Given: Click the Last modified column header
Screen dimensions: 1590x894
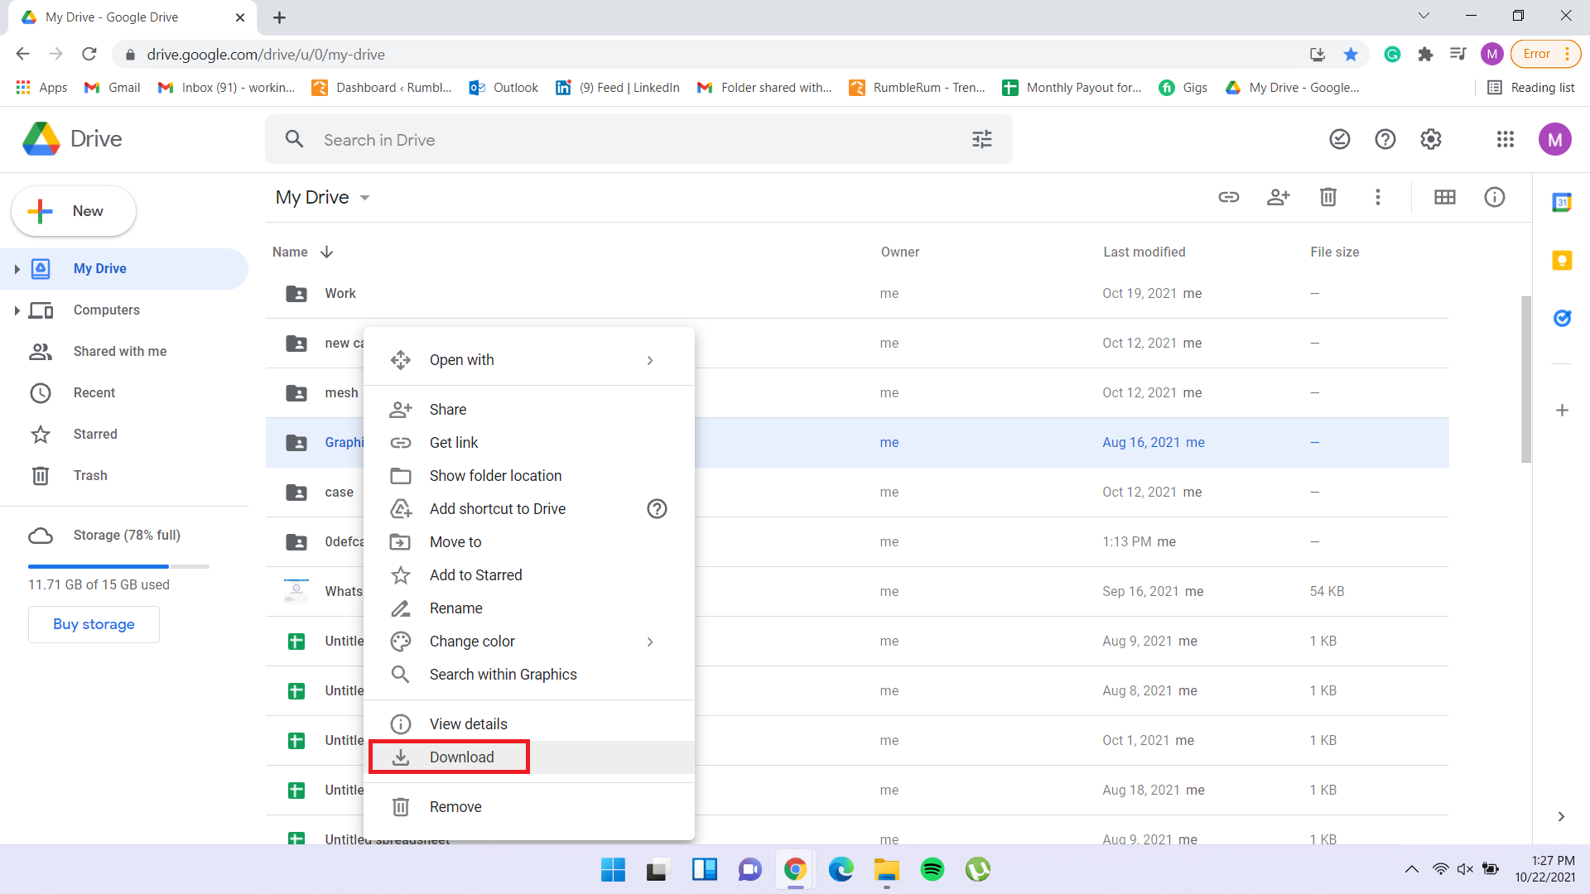Looking at the screenshot, I should tap(1144, 252).
